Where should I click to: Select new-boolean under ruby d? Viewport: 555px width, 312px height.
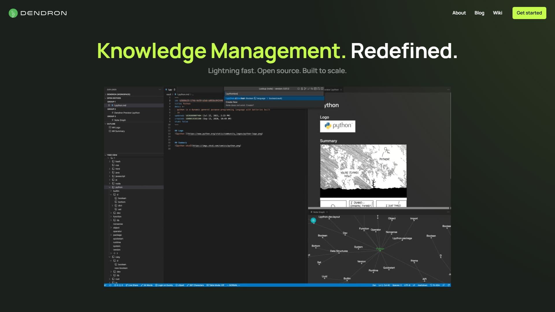(121, 268)
